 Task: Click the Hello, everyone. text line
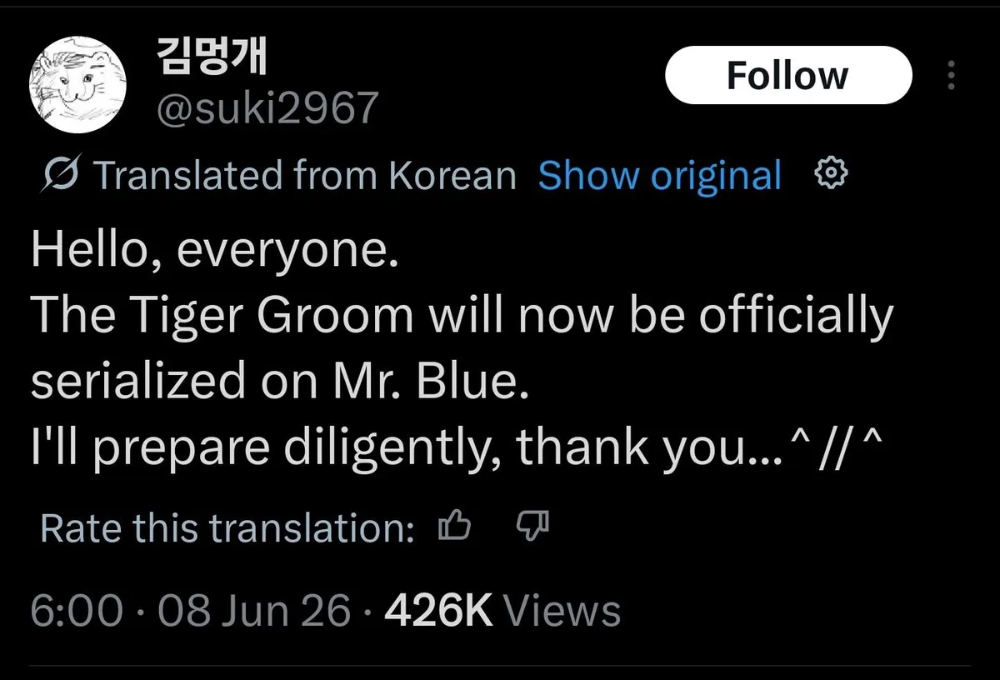click(x=214, y=251)
